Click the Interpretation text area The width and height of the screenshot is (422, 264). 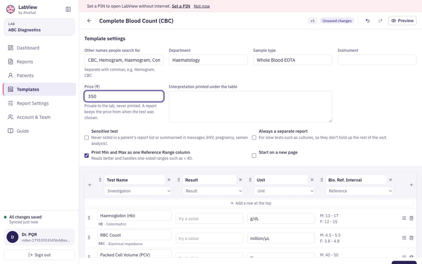(251, 107)
